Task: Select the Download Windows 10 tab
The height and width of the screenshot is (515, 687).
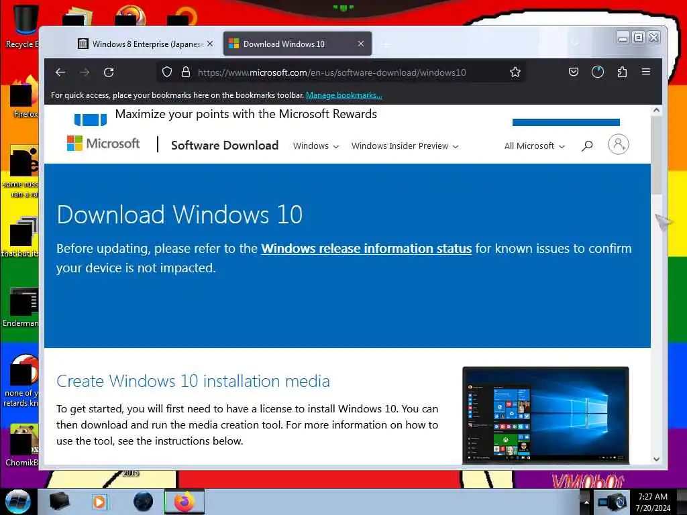Action: (x=297, y=44)
